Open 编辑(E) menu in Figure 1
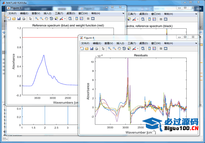 [24, 13]
